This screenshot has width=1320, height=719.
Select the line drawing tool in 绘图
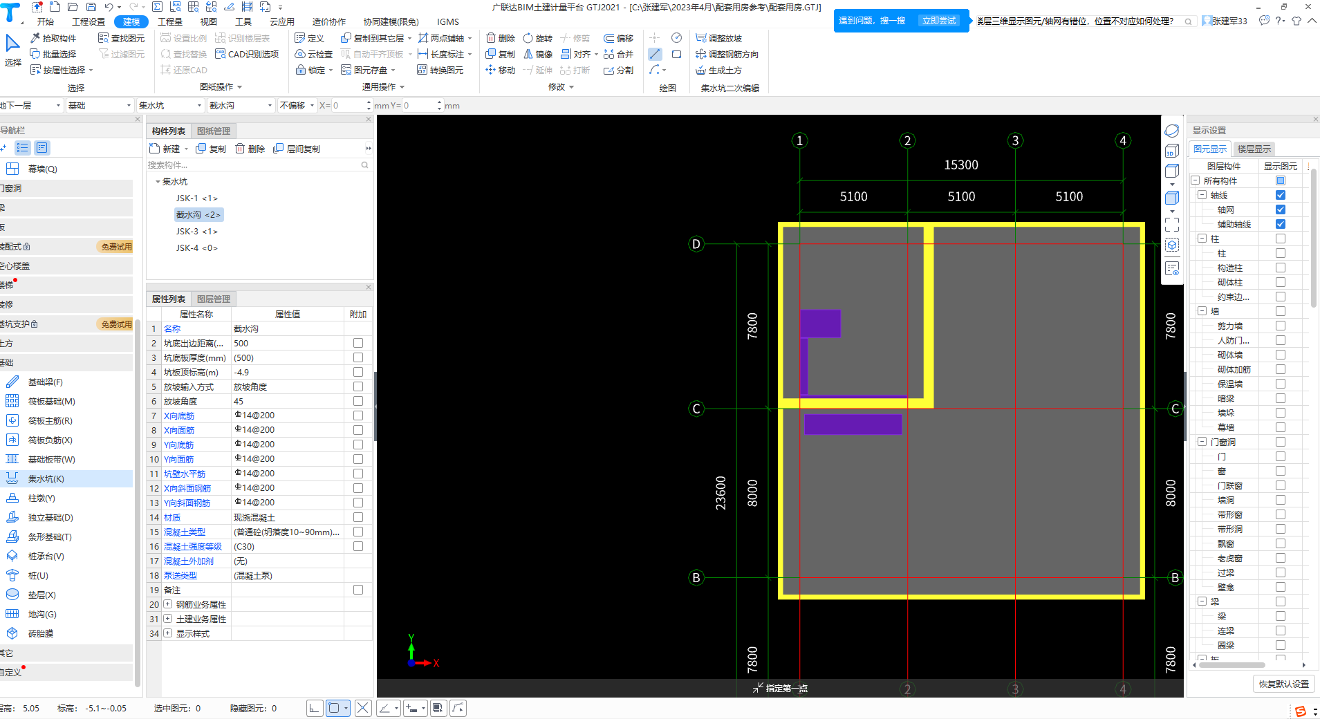tap(655, 54)
